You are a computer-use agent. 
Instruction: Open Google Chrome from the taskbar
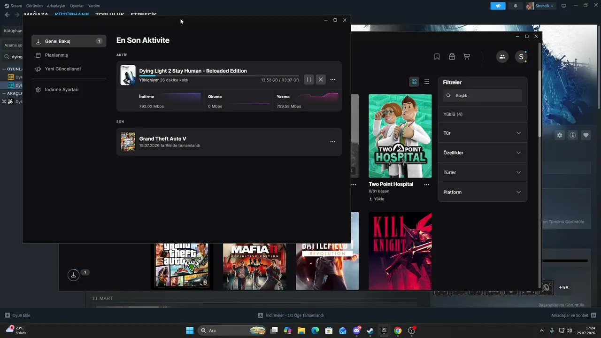click(x=398, y=330)
